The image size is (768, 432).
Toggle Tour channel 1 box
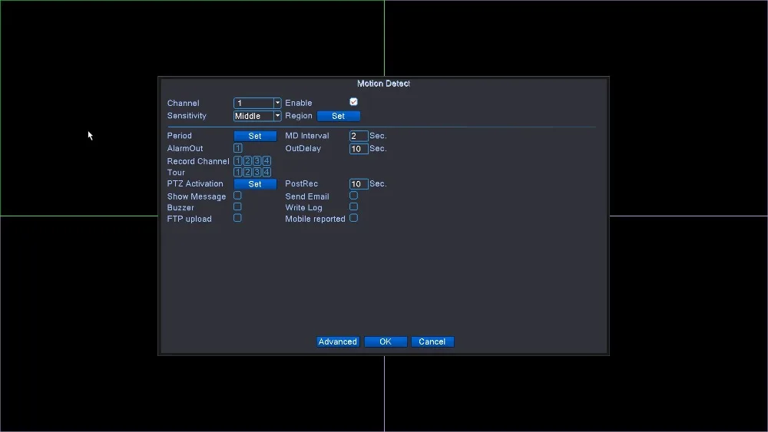coord(238,172)
